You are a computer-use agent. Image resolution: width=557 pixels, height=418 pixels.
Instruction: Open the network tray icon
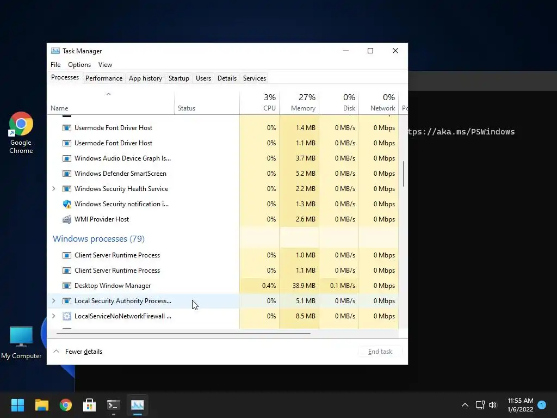coord(480,405)
